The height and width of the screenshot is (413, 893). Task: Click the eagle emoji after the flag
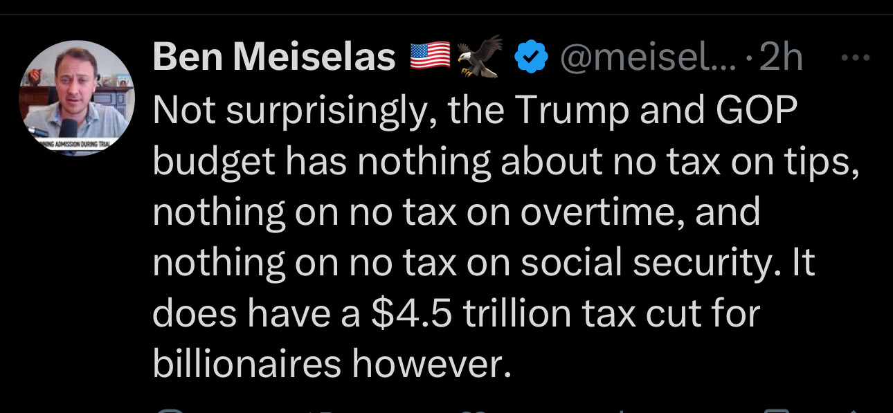tap(479, 57)
